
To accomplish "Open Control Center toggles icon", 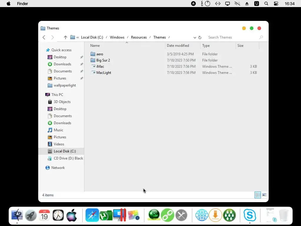I will pos(276,4).
